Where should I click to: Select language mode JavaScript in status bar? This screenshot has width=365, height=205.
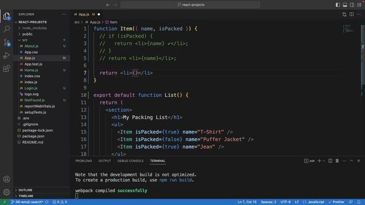(x=314, y=202)
